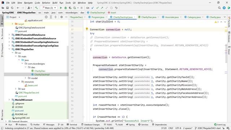Screen dimensions: 231x130
Task: Run Main with the green play icon
Action: (61, 8)
